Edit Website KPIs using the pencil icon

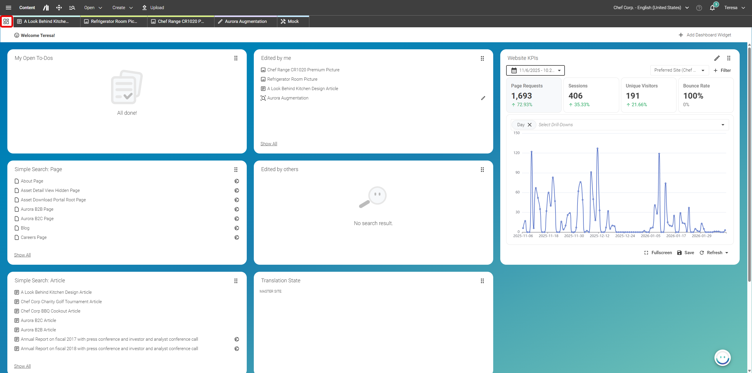pyautogui.click(x=717, y=58)
